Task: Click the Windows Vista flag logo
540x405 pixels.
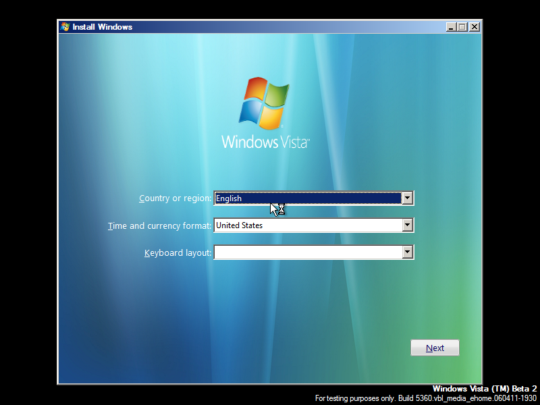Action: 265,103
